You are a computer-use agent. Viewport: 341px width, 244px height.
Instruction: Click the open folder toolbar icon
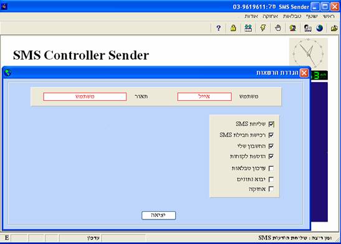[335, 28]
